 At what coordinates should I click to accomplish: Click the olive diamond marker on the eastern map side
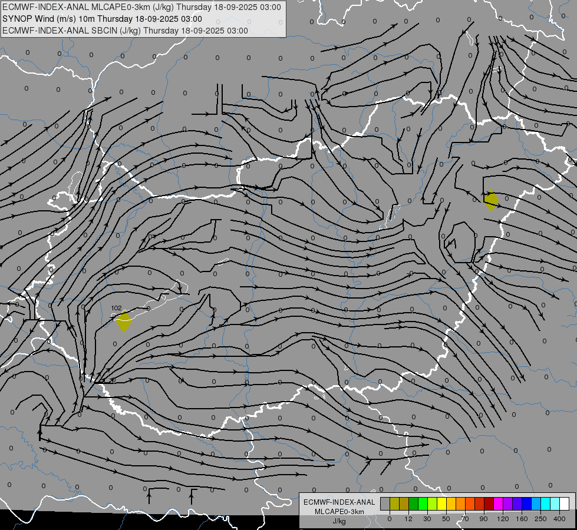[491, 200]
